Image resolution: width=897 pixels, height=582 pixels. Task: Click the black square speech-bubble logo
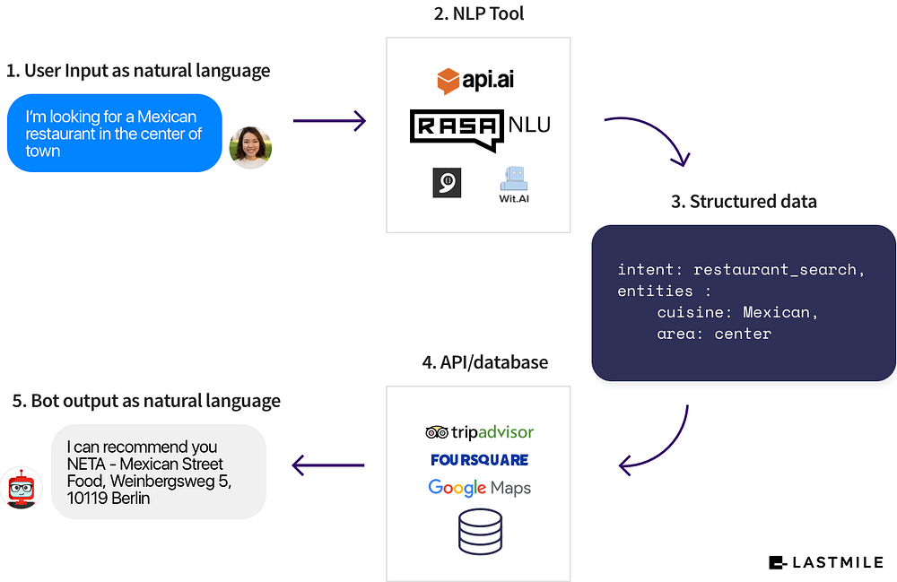447,183
